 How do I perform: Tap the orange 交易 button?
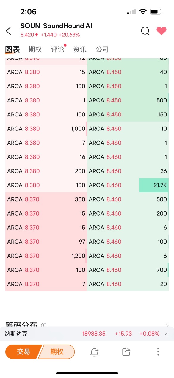(x=23, y=352)
